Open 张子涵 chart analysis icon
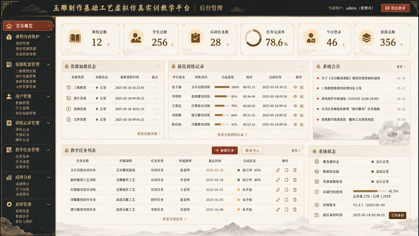Viewport: 419px width, 236px height. 302,87
